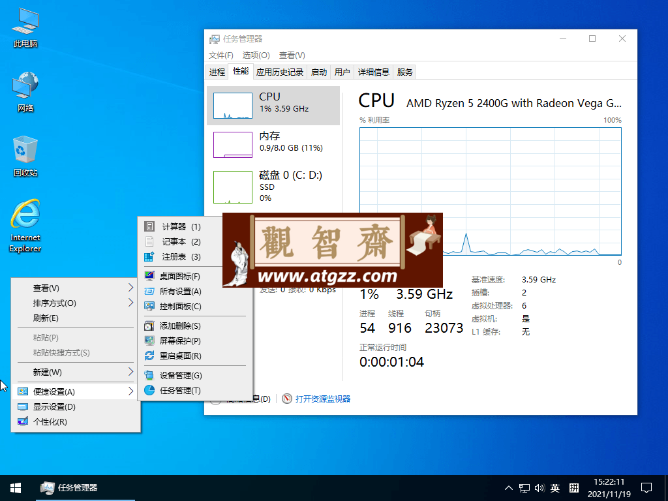Show hidden tray icons chevron

[509, 488]
